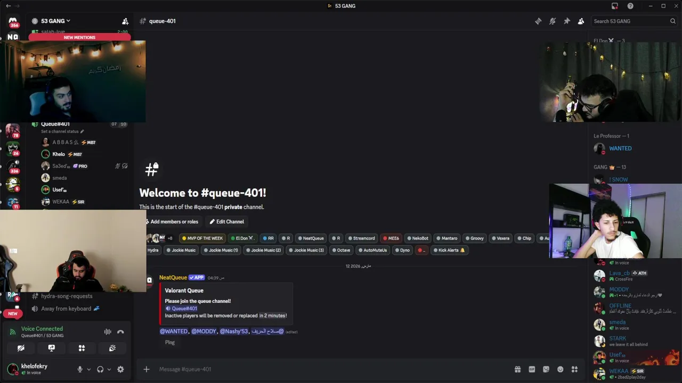The height and width of the screenshot is (383, 682).
Task: Click the voice connection signal icon
Action: (x=12, y=332)
